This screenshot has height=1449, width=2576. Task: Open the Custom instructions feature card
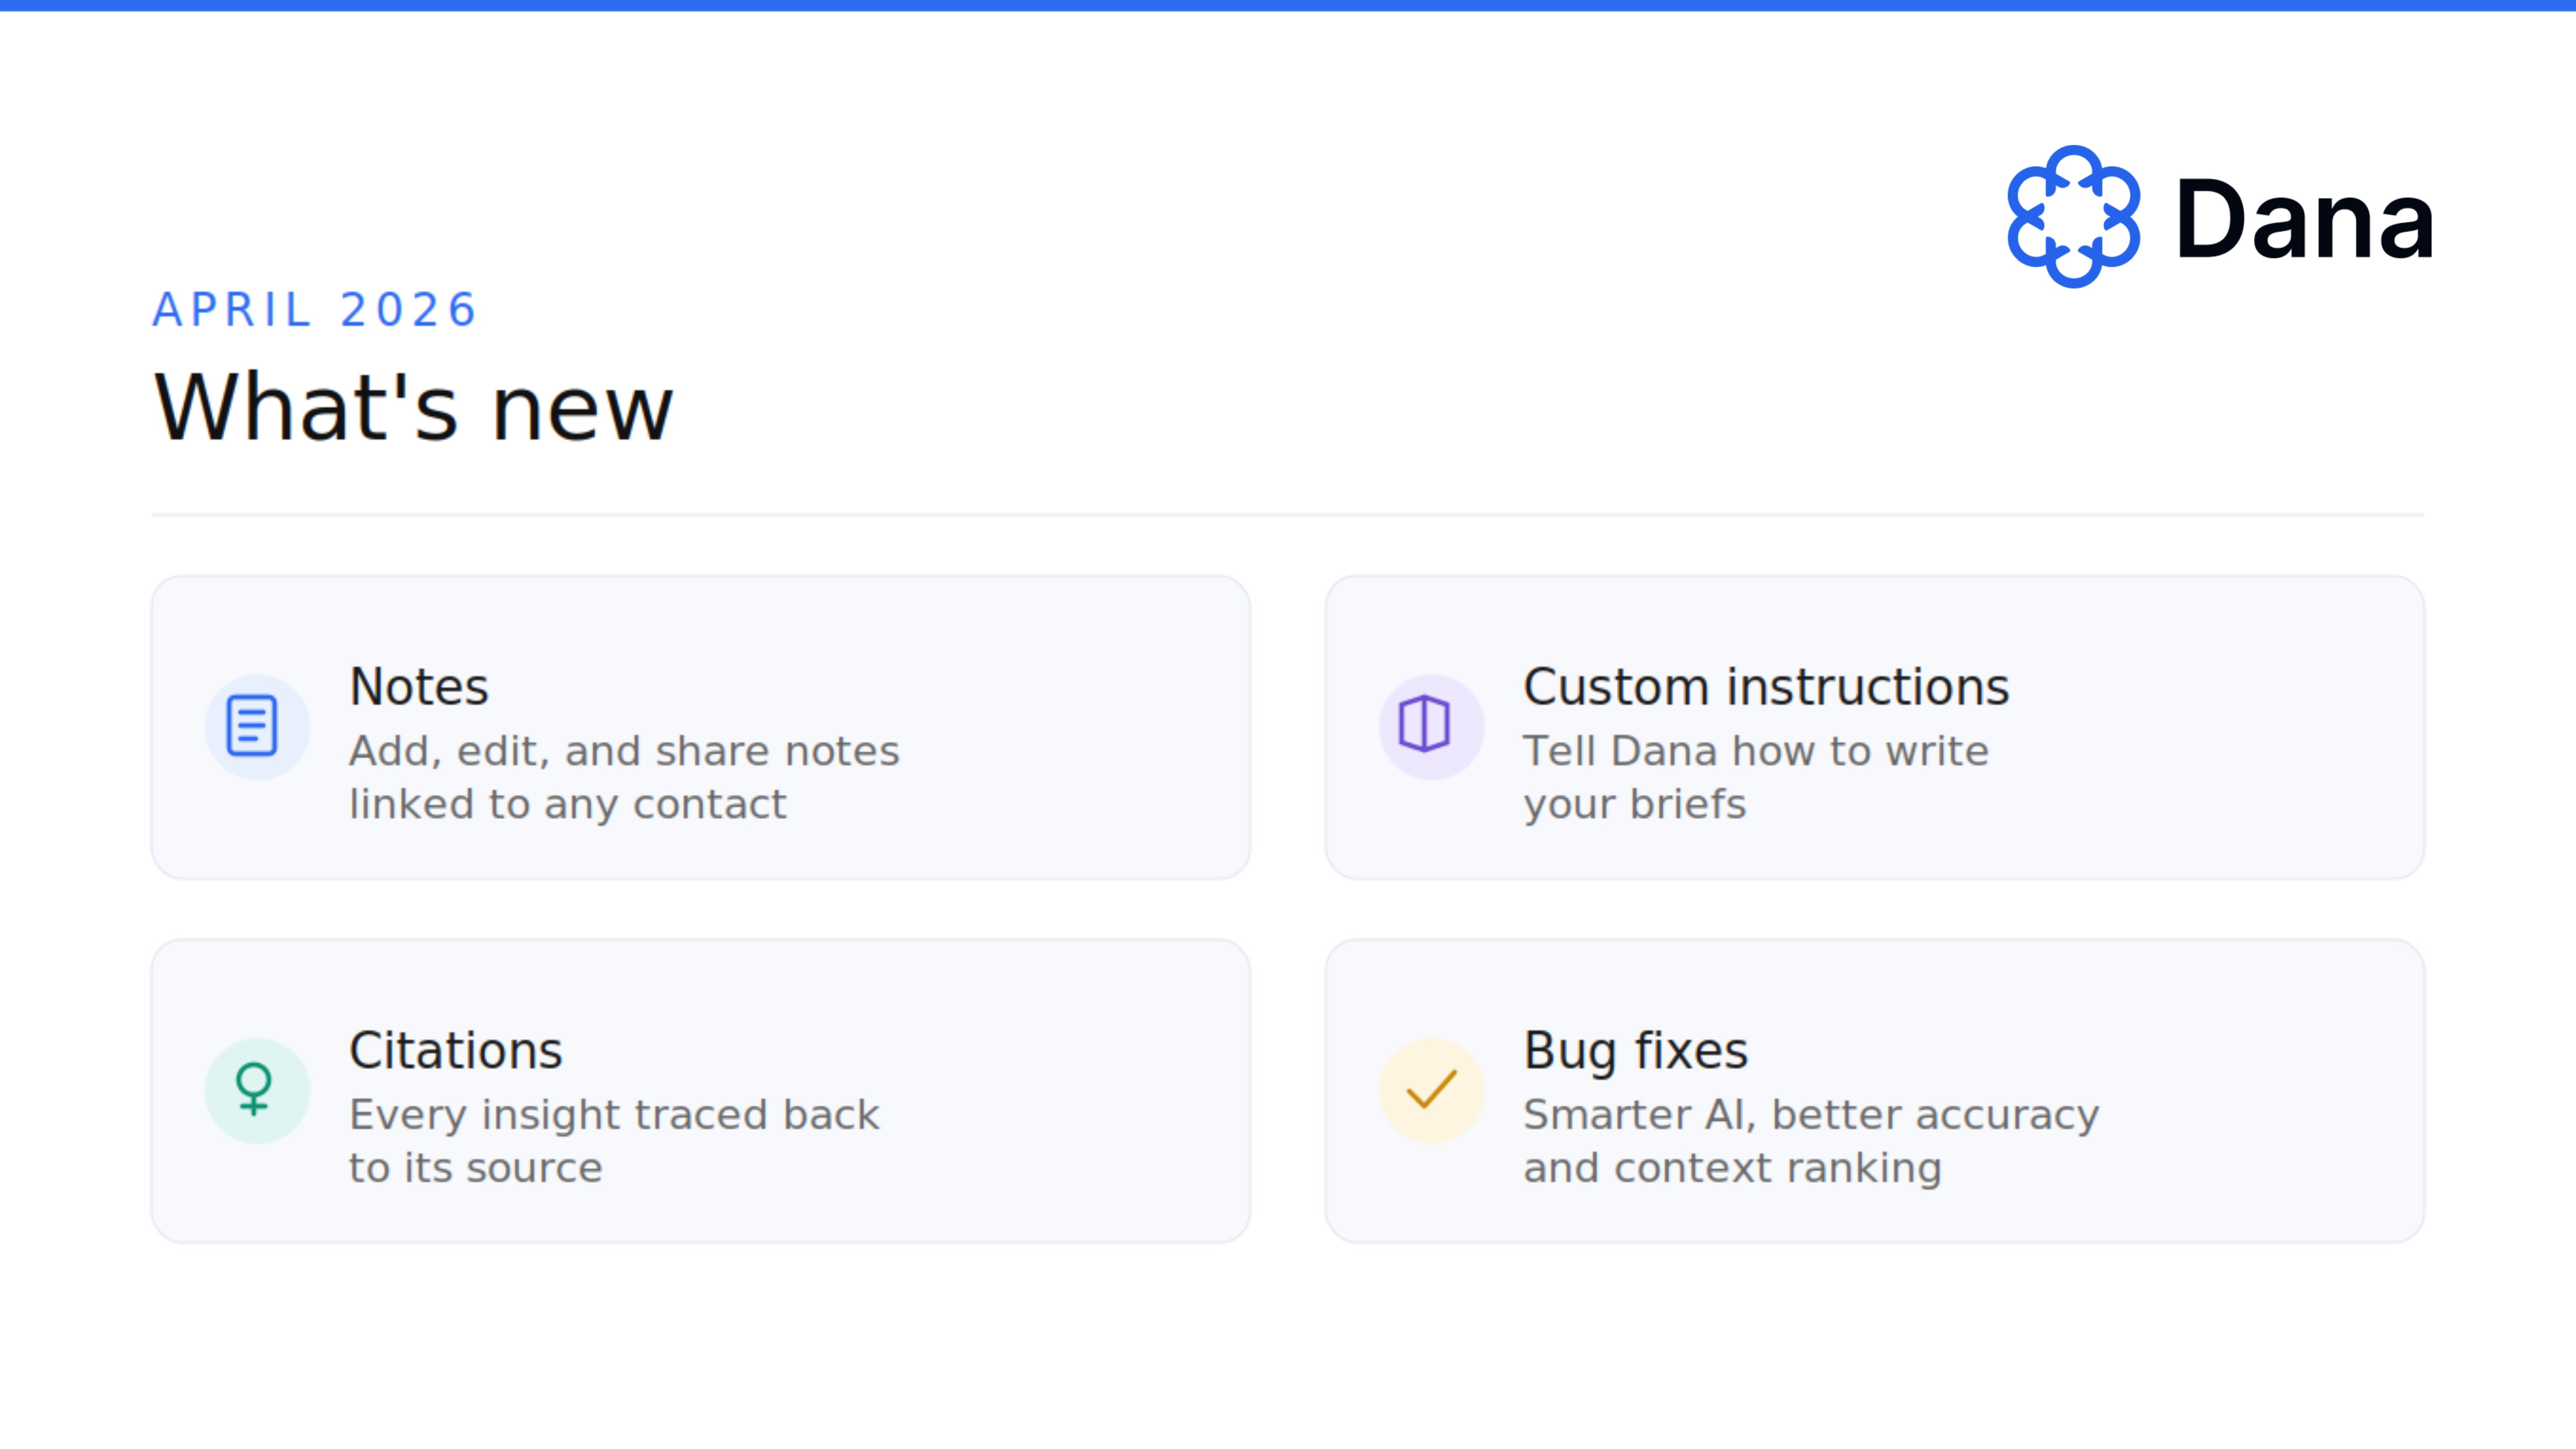(x=1875, y=727)
